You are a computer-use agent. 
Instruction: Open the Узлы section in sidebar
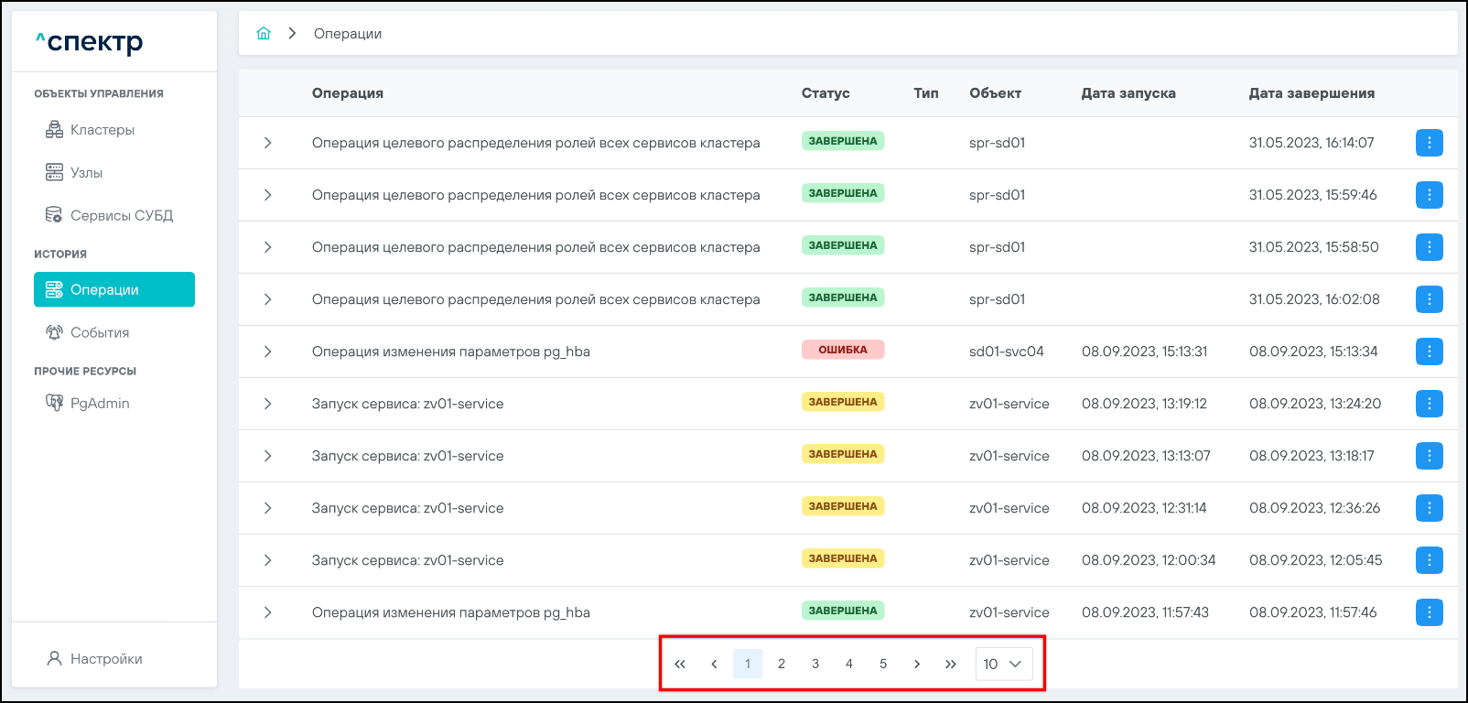pos(86,173)
